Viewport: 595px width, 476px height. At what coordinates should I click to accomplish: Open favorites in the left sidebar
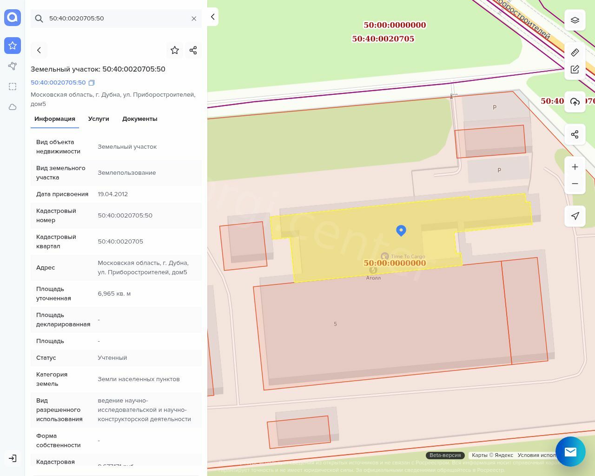[13, 46]
